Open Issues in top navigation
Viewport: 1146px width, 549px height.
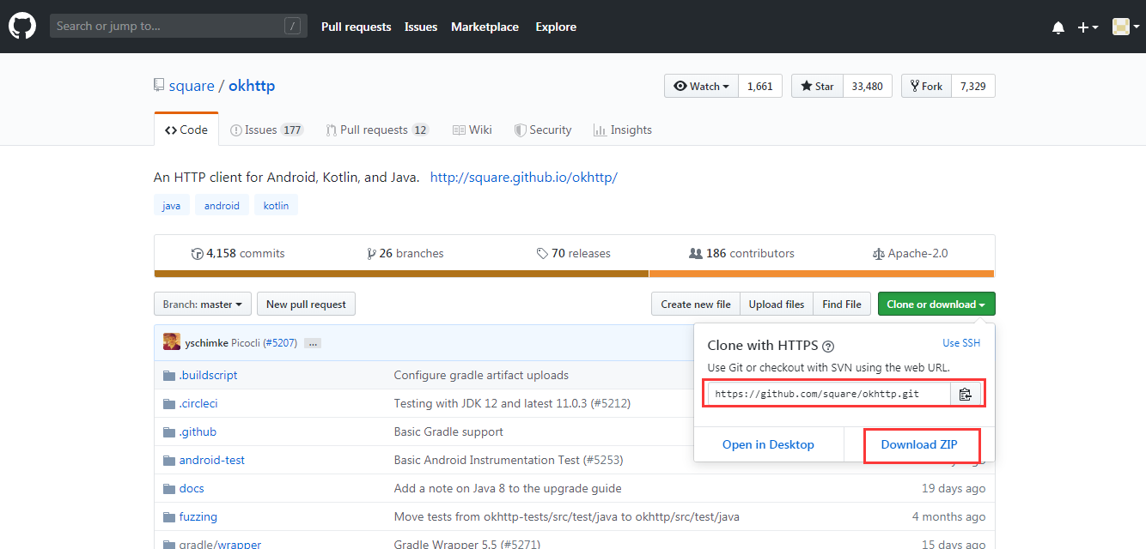tap(421, 27)
